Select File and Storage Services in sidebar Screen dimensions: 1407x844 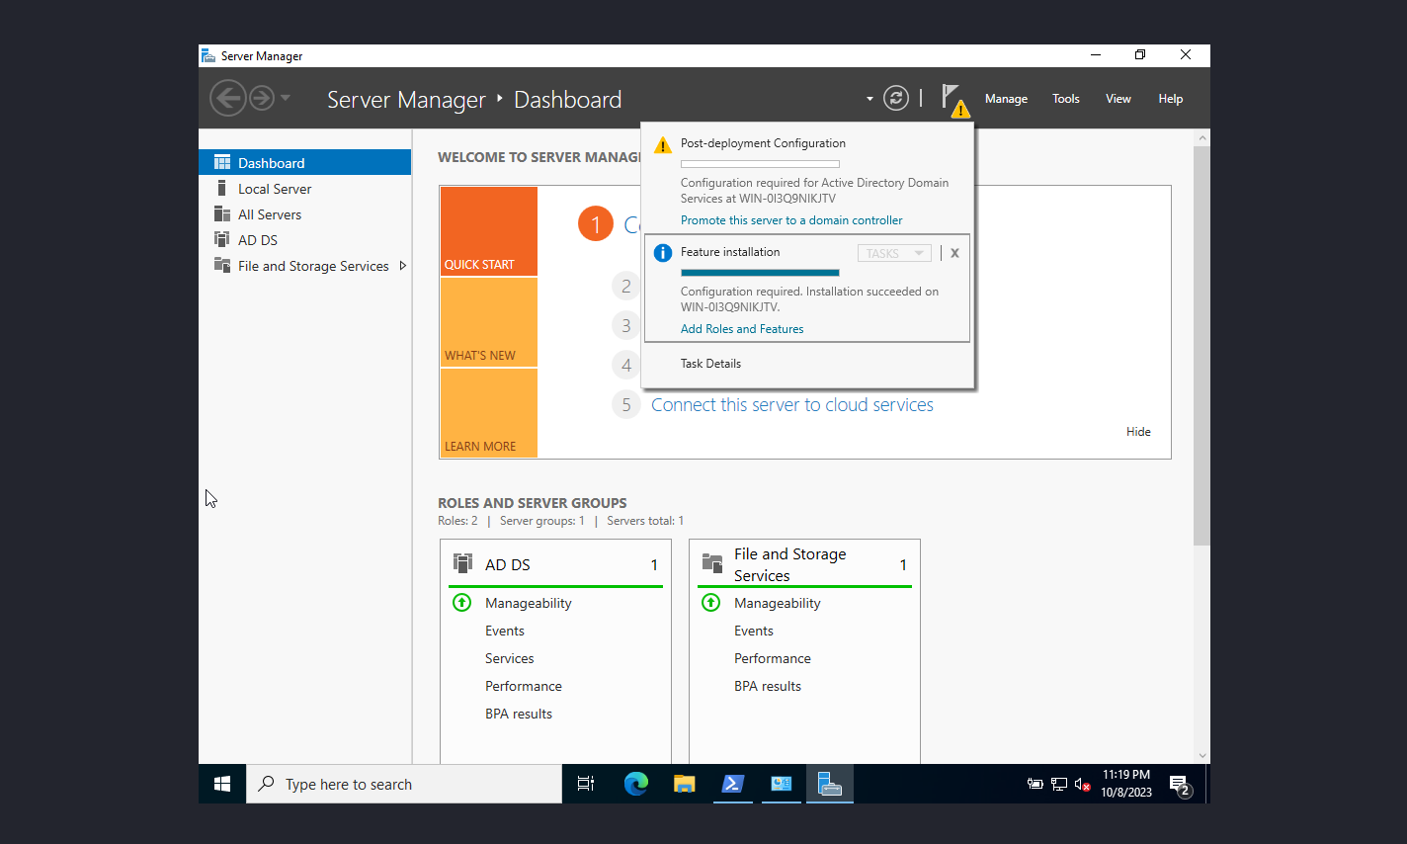tap(305, 266)
